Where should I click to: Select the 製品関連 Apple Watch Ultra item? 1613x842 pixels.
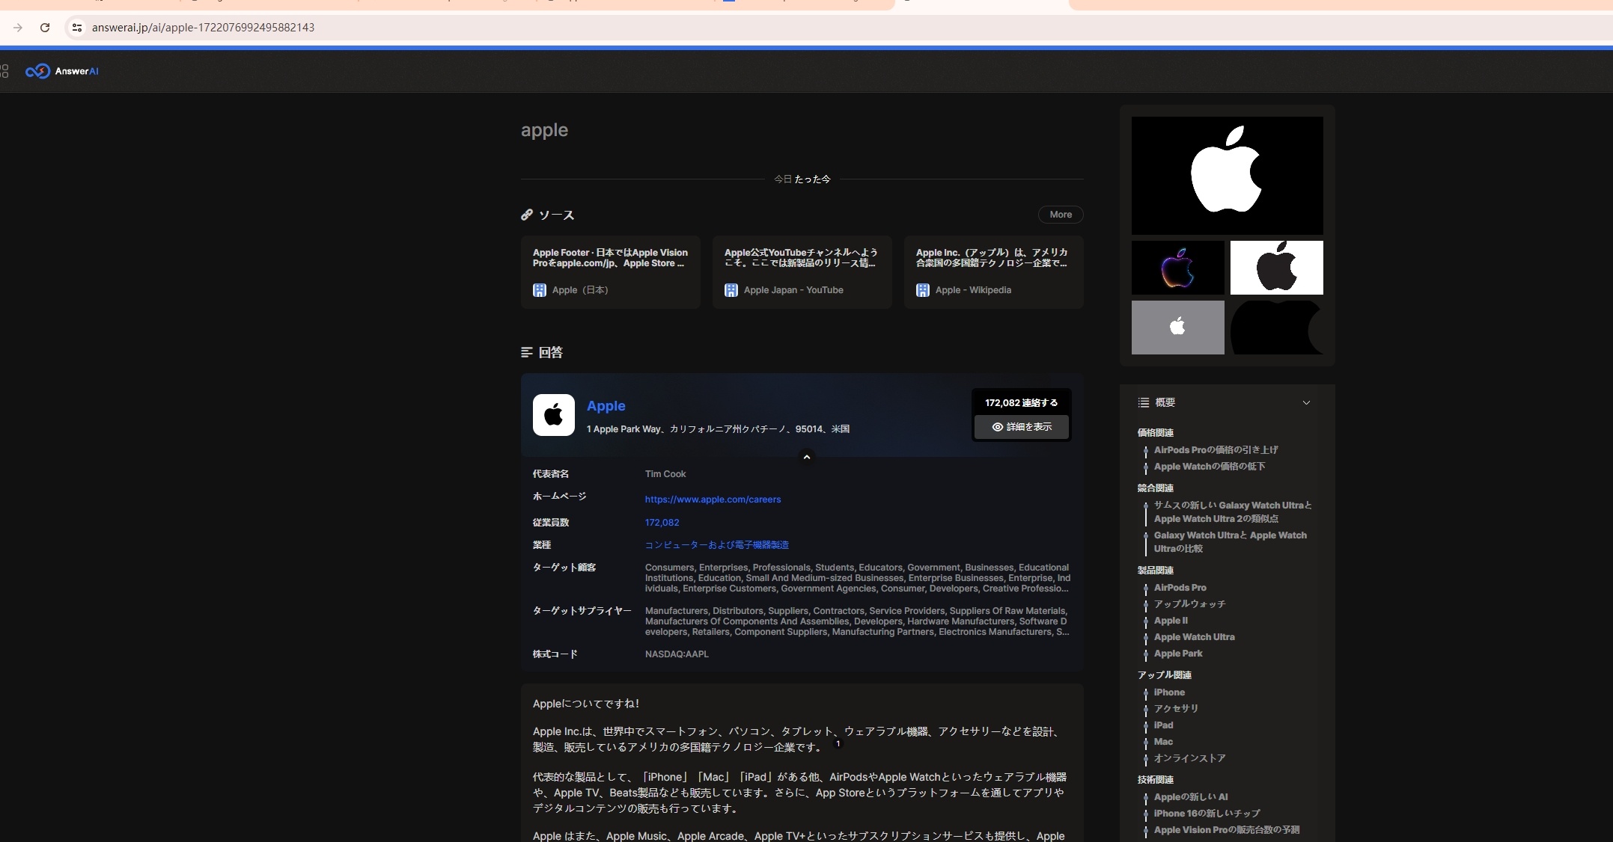[1195, 637]
